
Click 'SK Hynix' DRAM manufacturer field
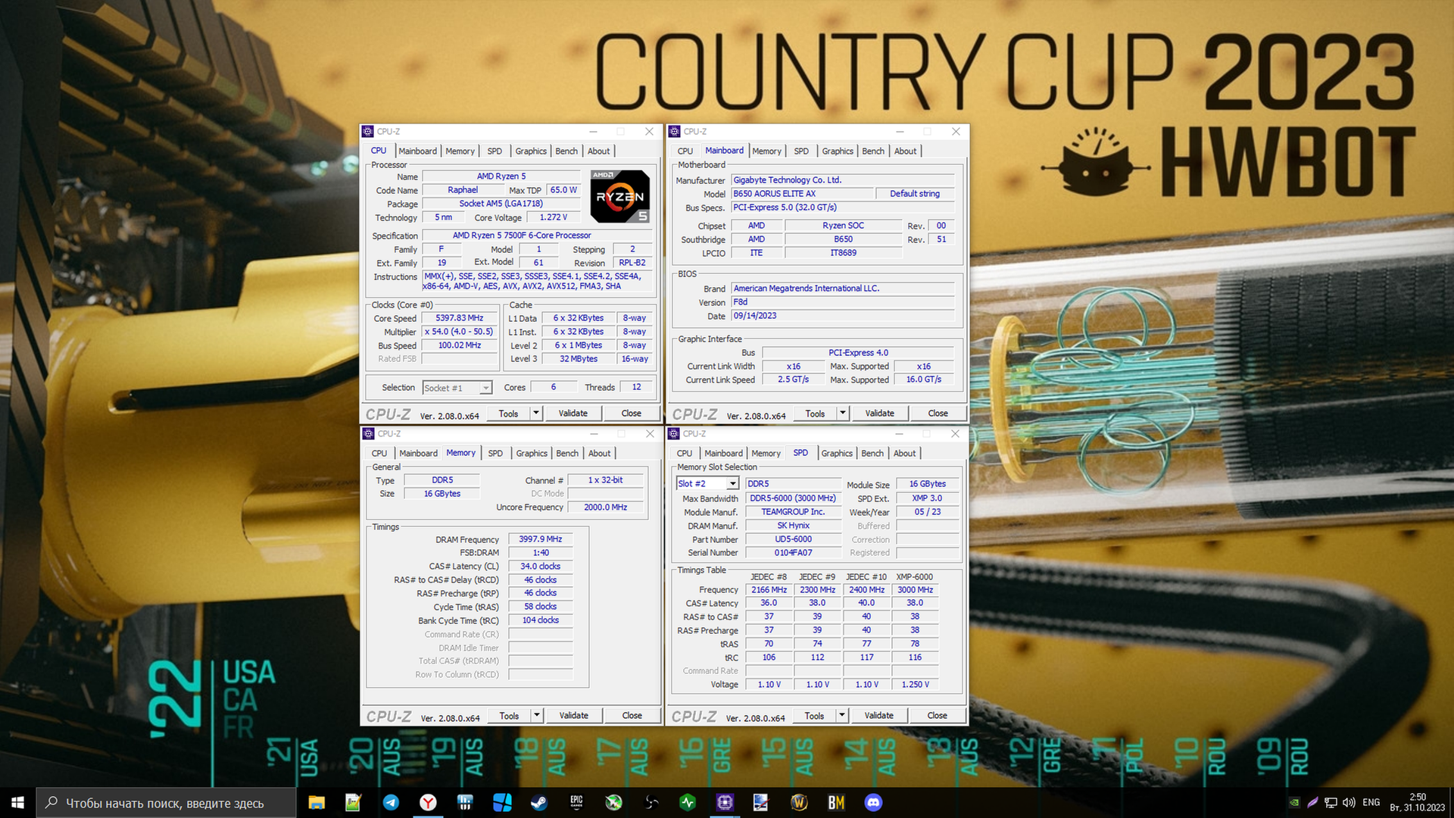(x=793, y=526)
